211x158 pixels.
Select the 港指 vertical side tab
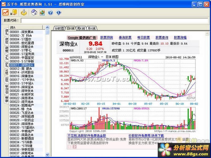click(6, 49)
